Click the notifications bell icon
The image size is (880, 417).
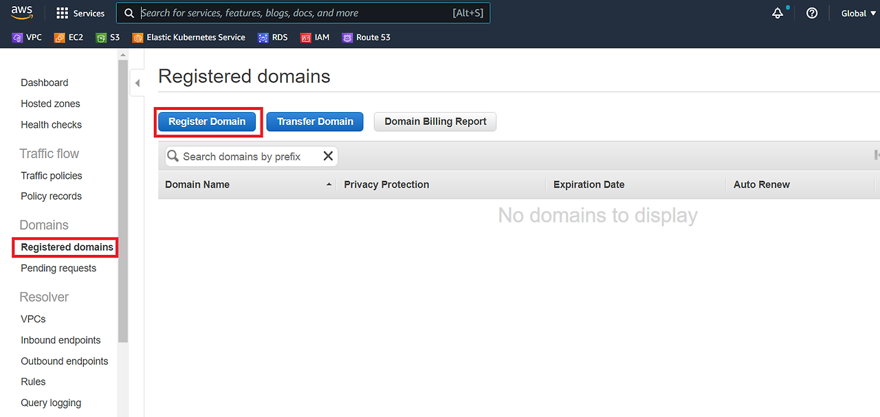pyautogui.click(x=778, y=13)
